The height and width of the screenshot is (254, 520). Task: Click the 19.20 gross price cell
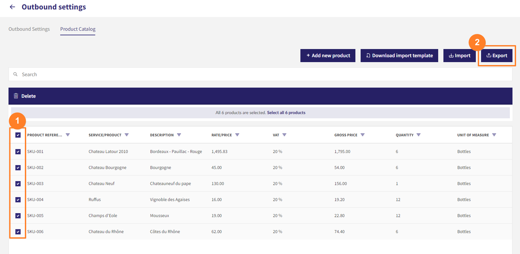click(x=339, y=199)
